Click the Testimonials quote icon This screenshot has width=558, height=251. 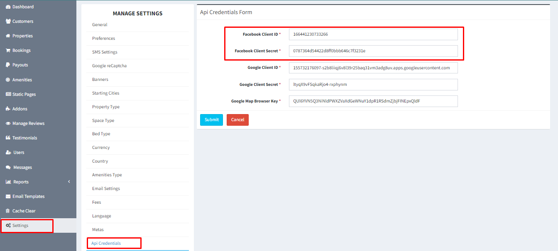tap(8, 138)
